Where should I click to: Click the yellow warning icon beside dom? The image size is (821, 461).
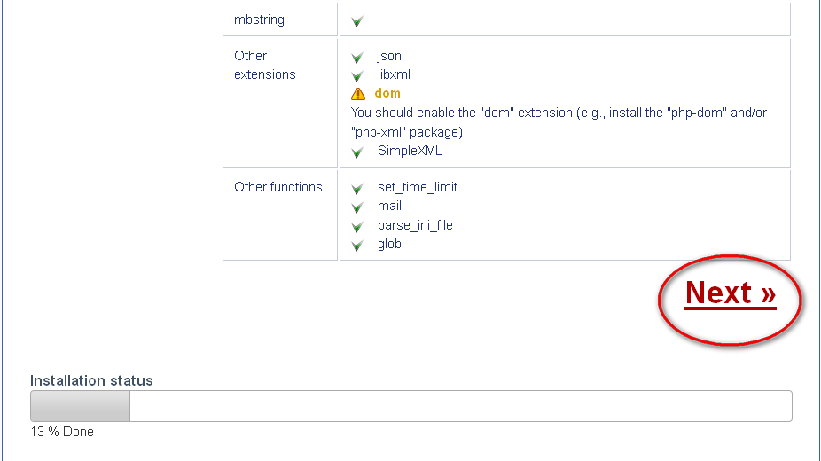point(357,94)
